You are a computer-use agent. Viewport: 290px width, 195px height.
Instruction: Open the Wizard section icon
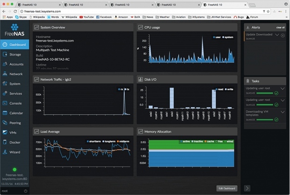pyautogui.click(x=5, y=152)
